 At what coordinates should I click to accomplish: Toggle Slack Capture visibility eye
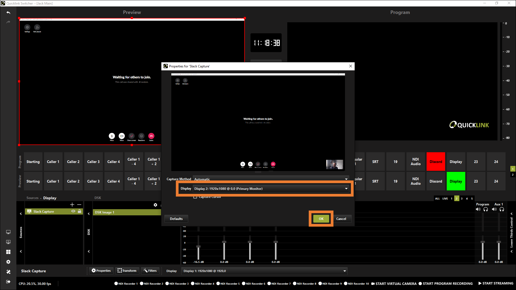pos(73,211)
